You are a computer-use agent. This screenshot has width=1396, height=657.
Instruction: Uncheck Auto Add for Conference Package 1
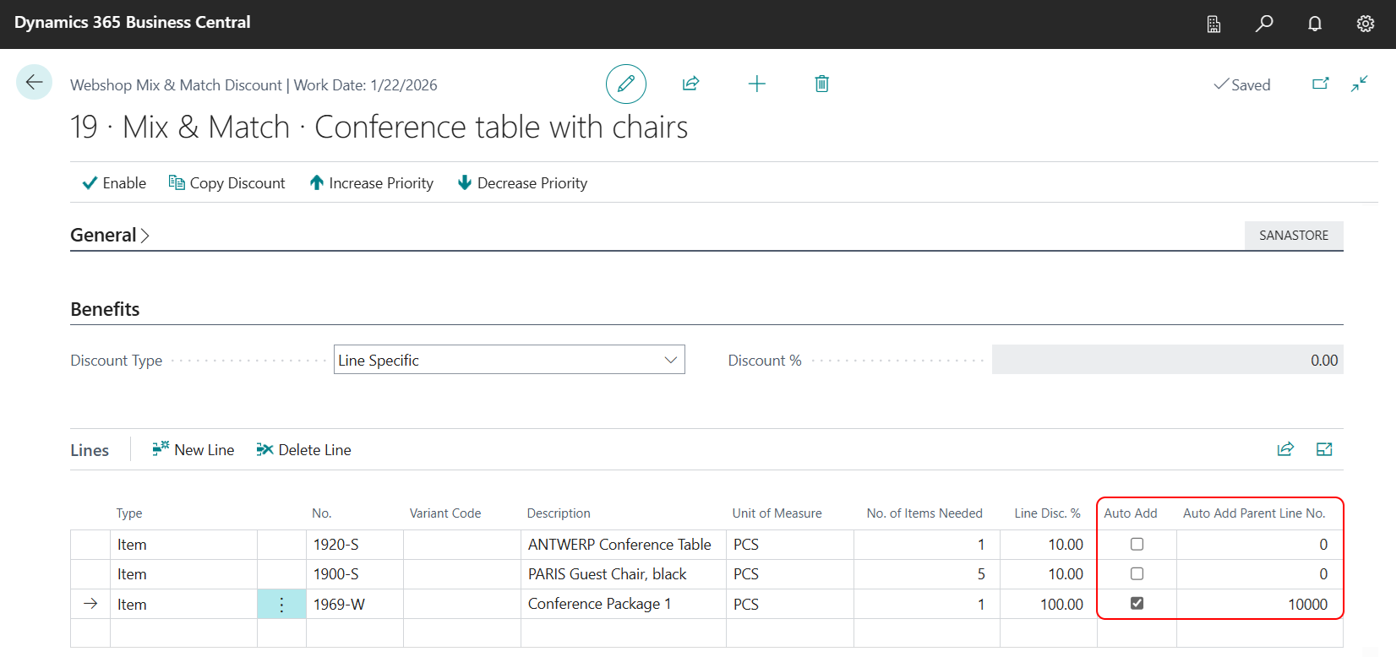(1137, 604)
